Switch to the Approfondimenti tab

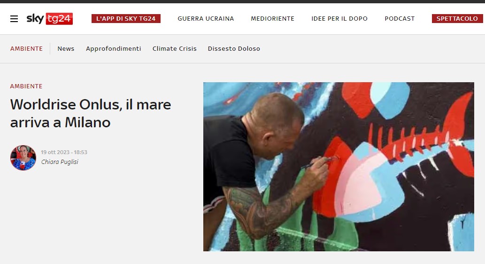[114, 48]
